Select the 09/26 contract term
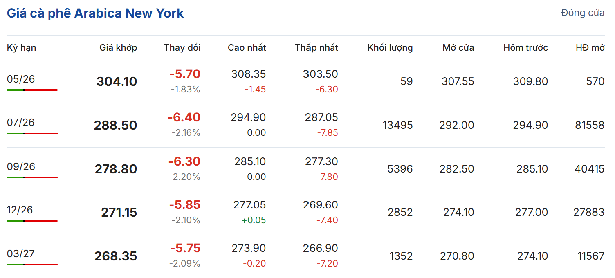615x278 pixels. 21,166
